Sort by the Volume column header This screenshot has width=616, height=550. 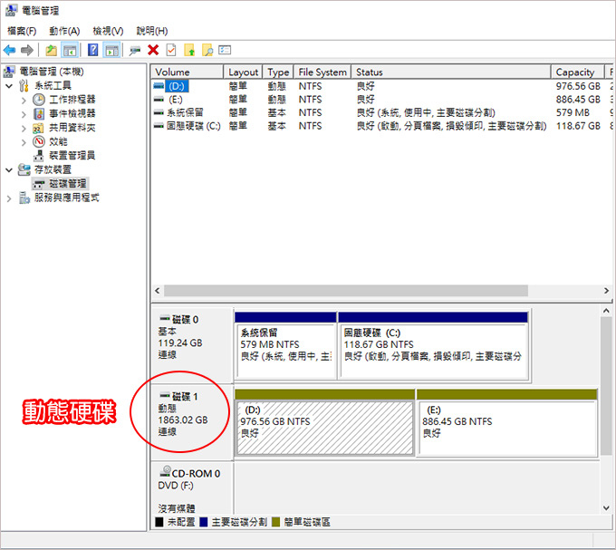tap(187, 72)
